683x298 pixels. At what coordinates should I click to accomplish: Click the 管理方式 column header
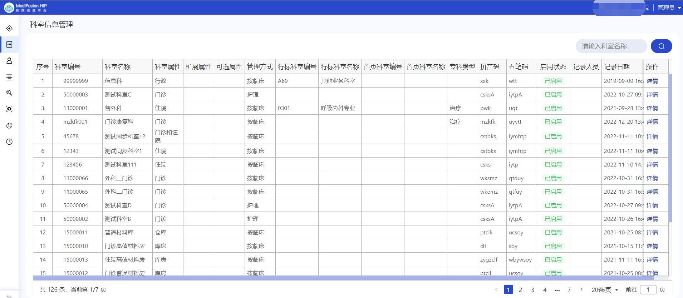click(260, 67)
